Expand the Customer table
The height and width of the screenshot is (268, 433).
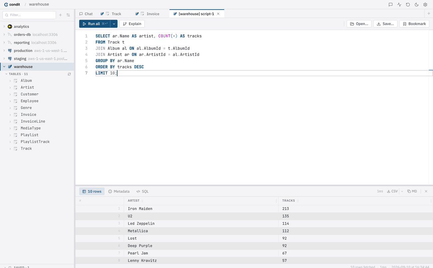[10, 94]
